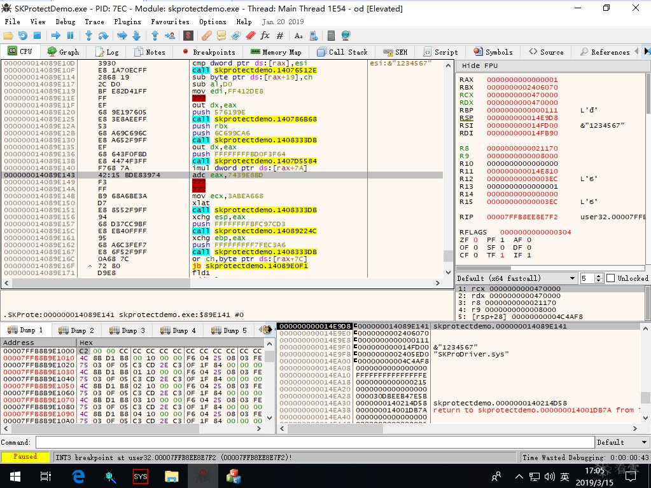The height and width of the screenshot is (488, 651).
Task: Show the Comments list icon
Action: [221, 36]
